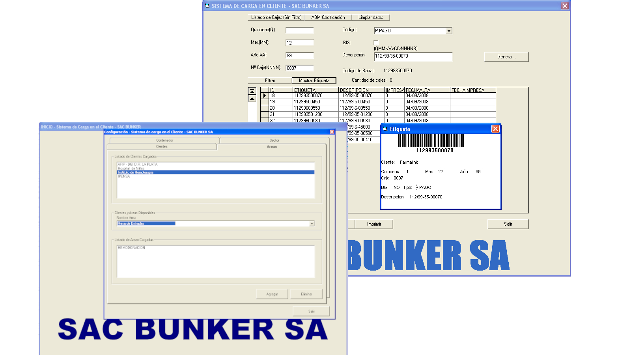Screen dimensions: 631x355
Task: Click the barcode image in Etiqueta window
Action: click(431, 141)
